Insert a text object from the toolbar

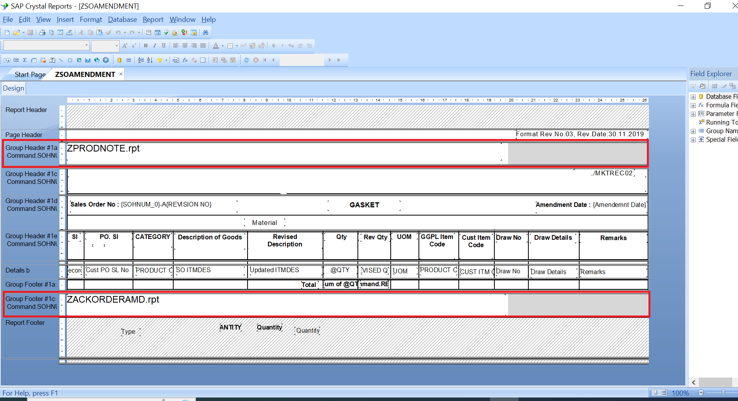(7, 60)
